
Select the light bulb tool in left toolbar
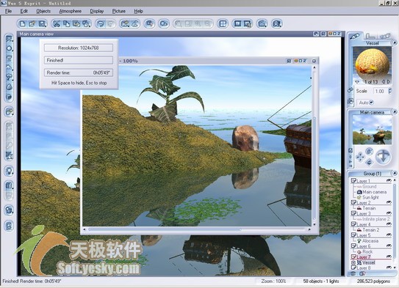pos(9,171)
